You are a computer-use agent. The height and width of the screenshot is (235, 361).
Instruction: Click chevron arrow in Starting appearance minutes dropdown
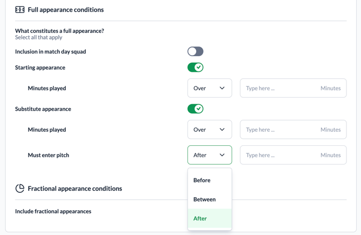(x=222, y=88)
